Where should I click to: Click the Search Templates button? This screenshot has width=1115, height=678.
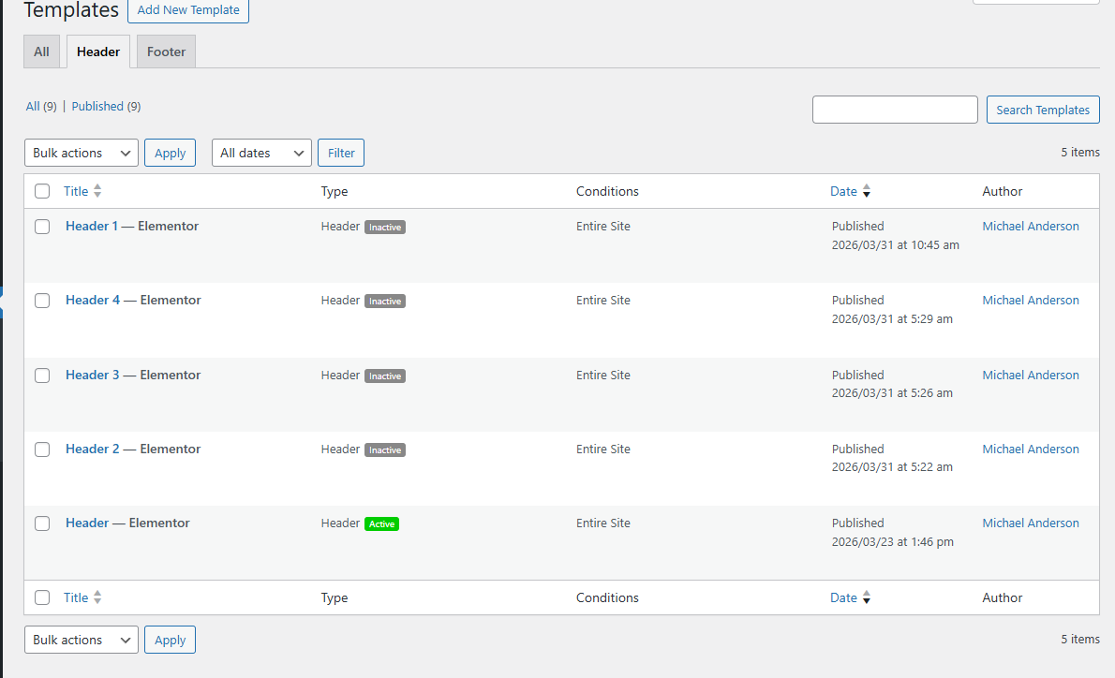click(x=1042, y=109)
